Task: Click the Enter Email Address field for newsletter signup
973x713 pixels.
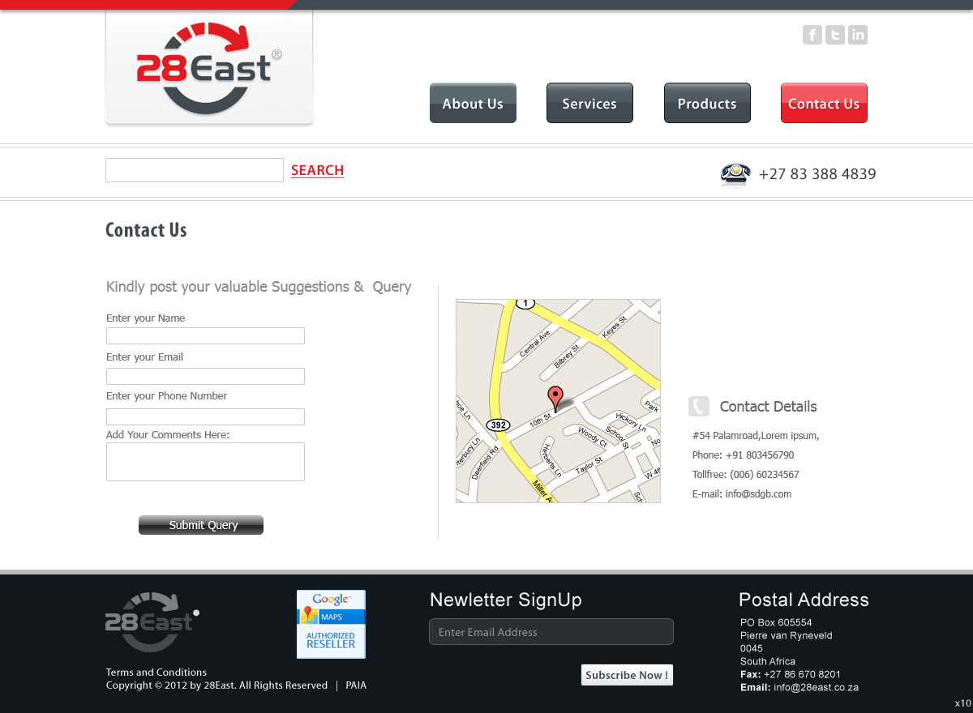Action: [x=551, y=631]
